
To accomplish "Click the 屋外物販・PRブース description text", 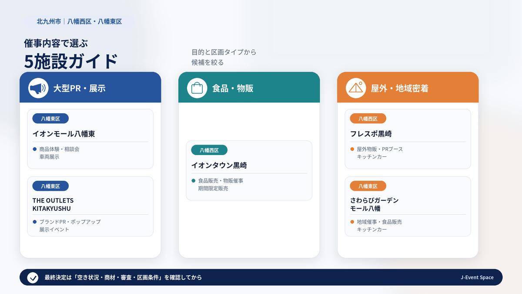I will pos(380,149).
